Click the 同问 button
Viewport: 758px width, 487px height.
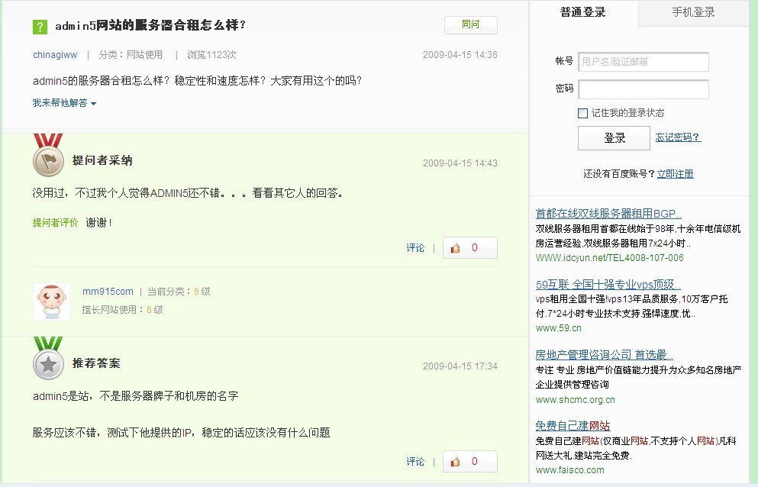(470, 24)
